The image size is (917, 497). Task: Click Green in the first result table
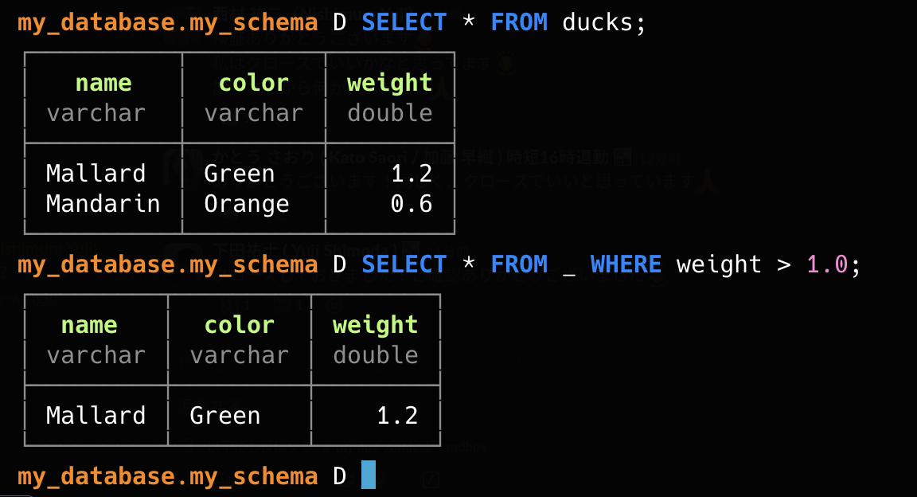point(240,174)
